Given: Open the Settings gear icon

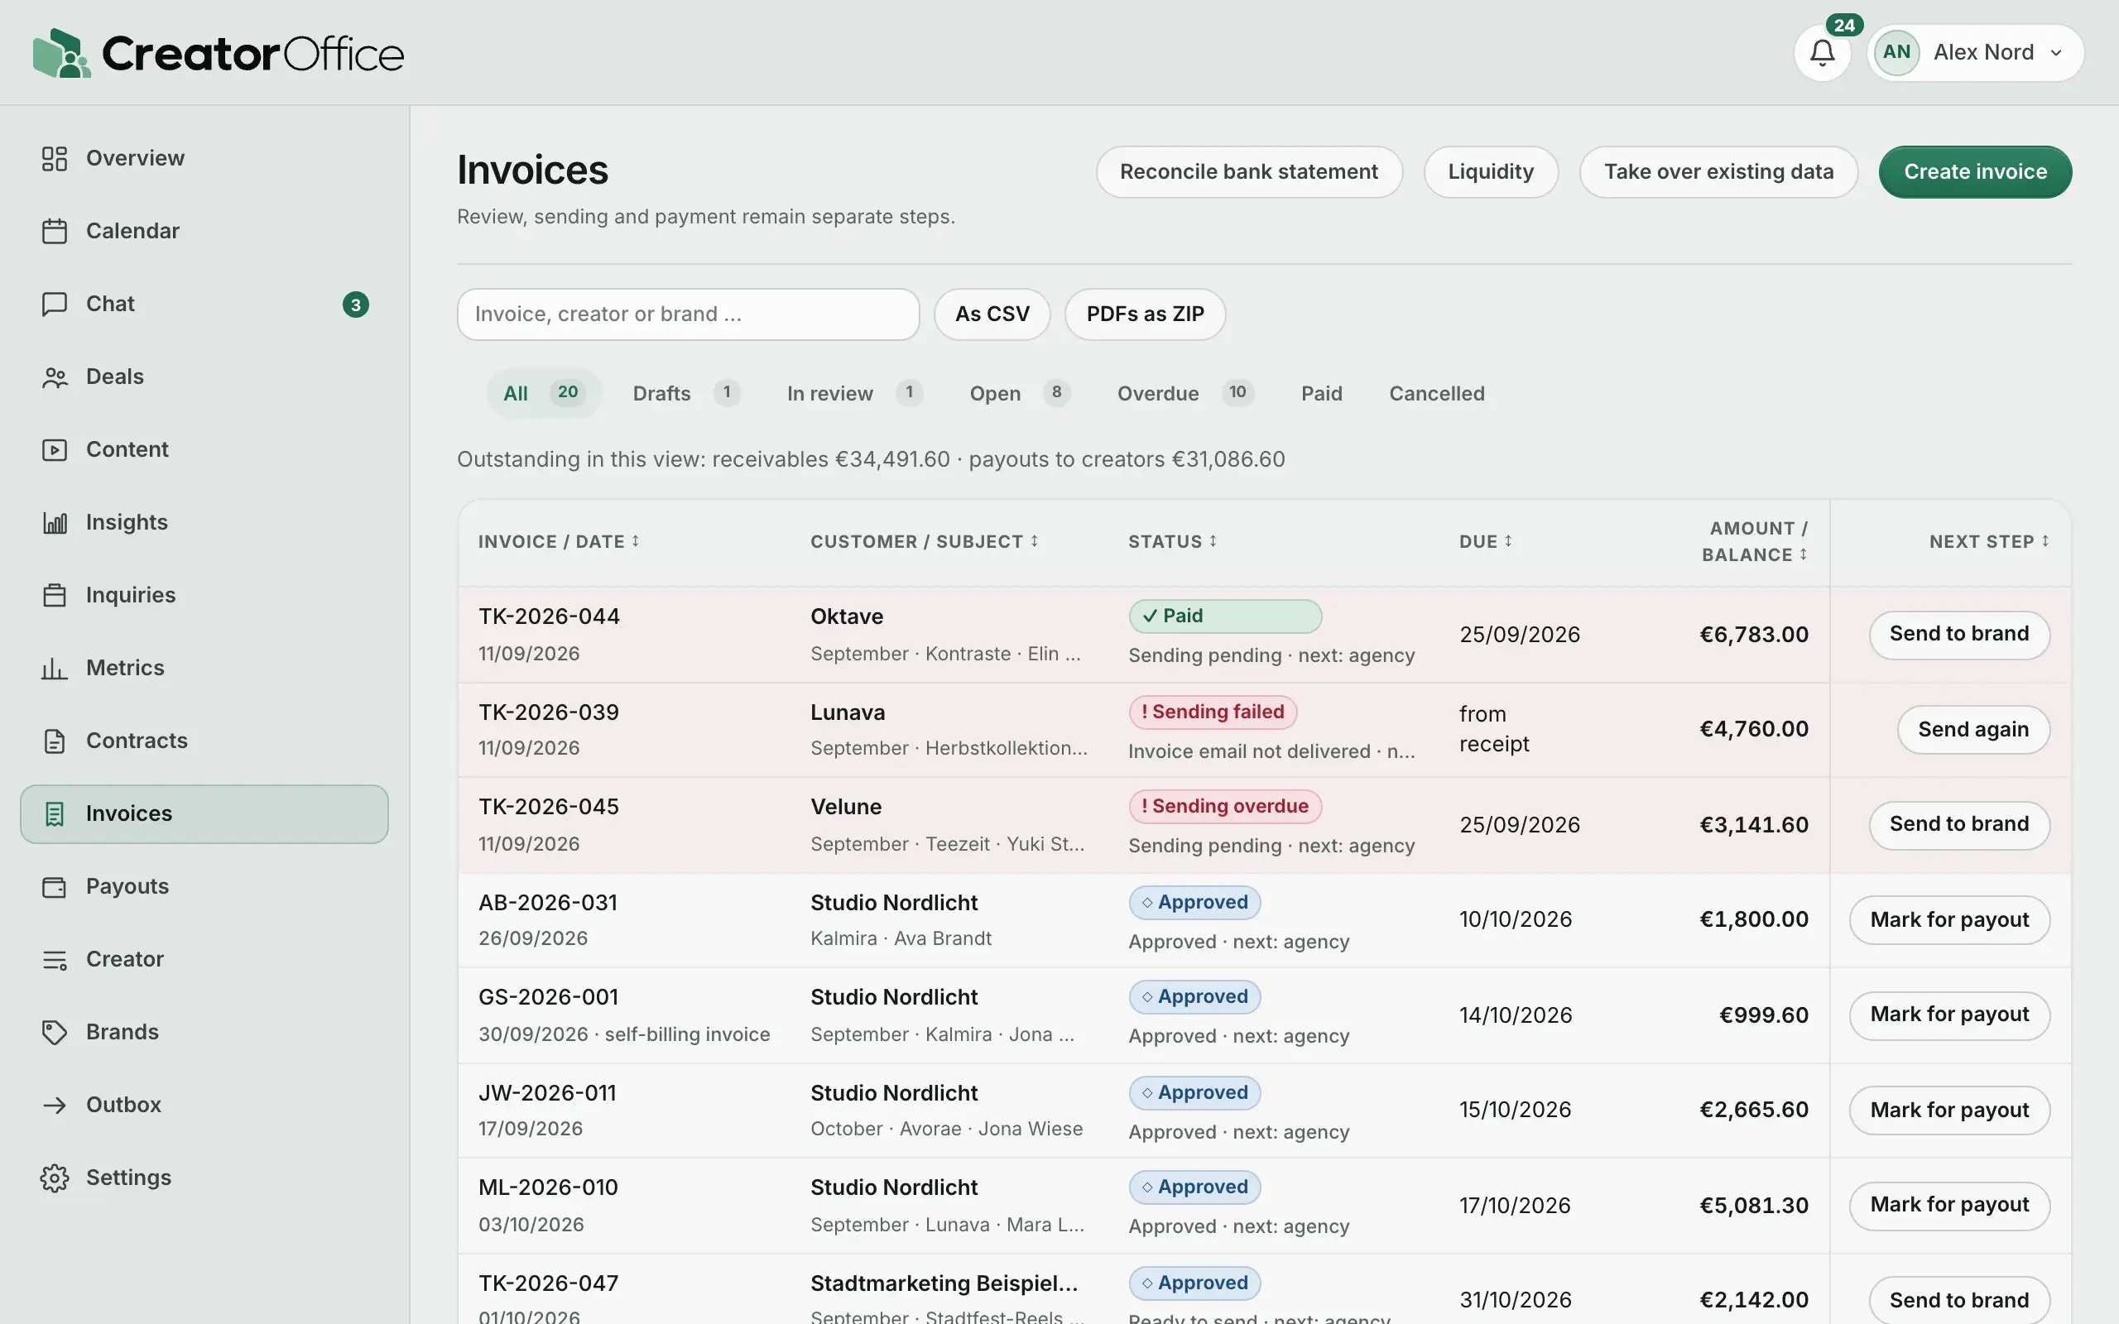Looking at the screenshot, I should 55,1178.
